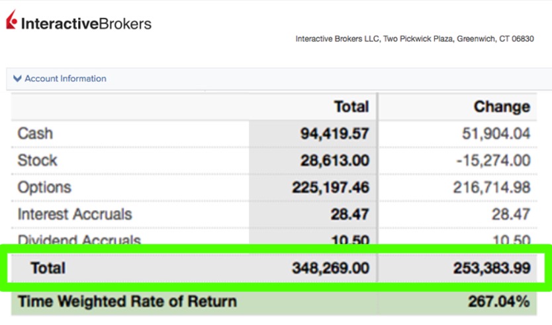The width and height of the screenshot is (552, 325).
Task: Click the Options change value 216,714.98
Action: (x=492, y=188)
